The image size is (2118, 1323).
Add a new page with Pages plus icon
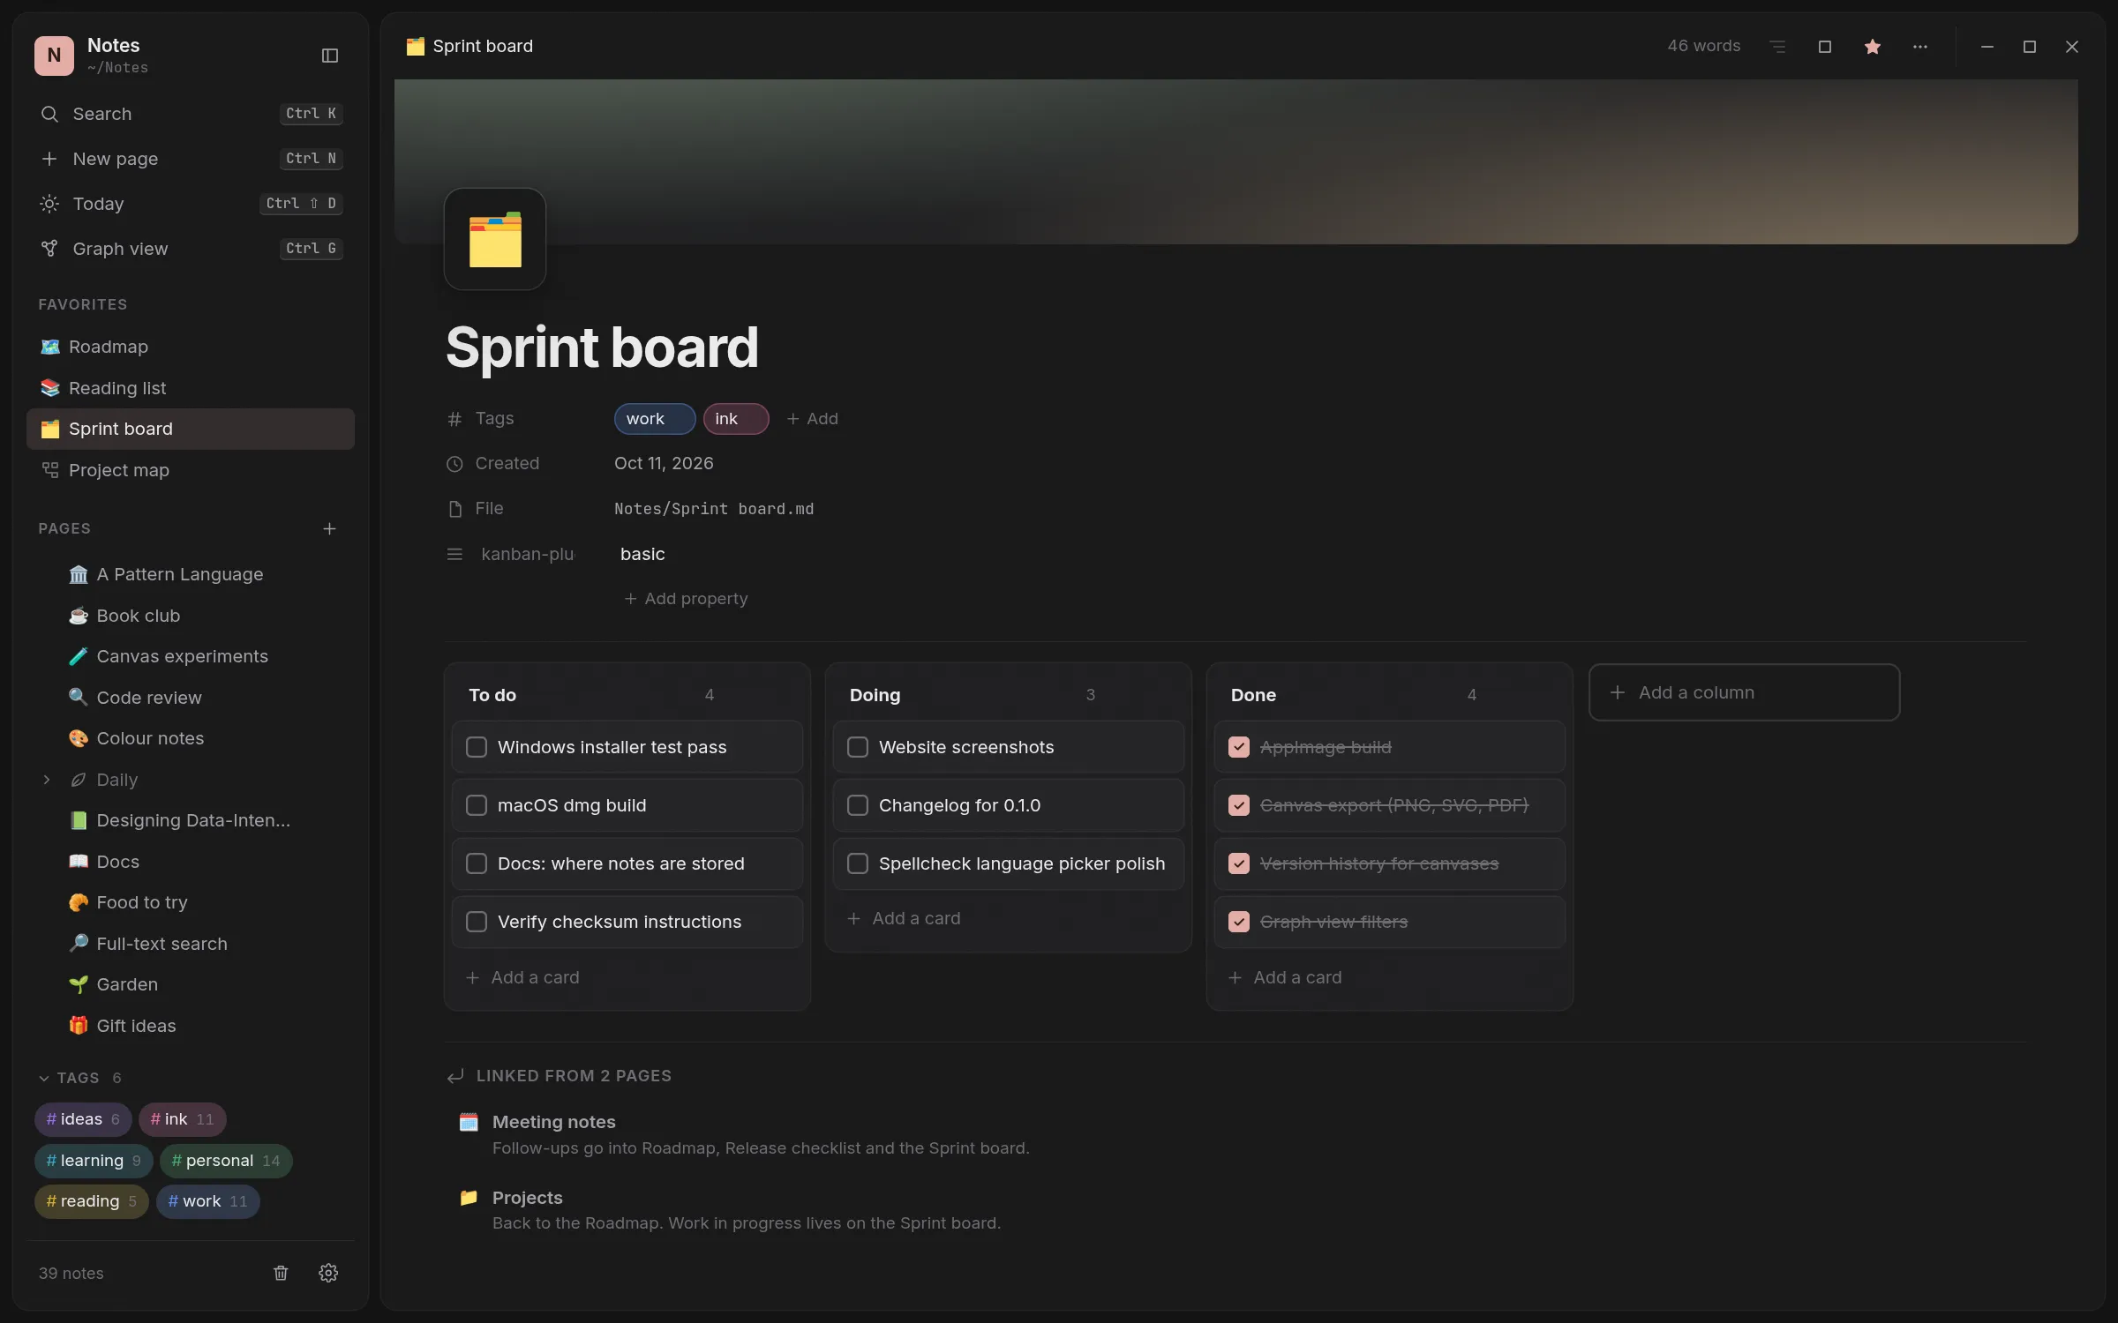pos(329,528)
